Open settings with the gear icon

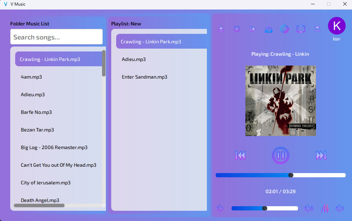coord(285,29)
